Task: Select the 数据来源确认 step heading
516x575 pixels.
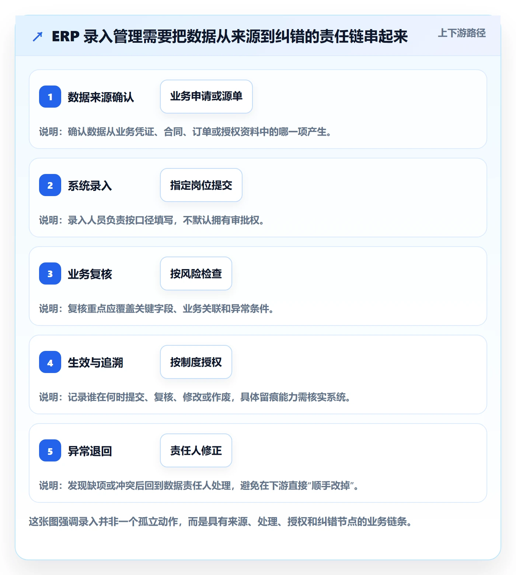Action: [101, 97]
